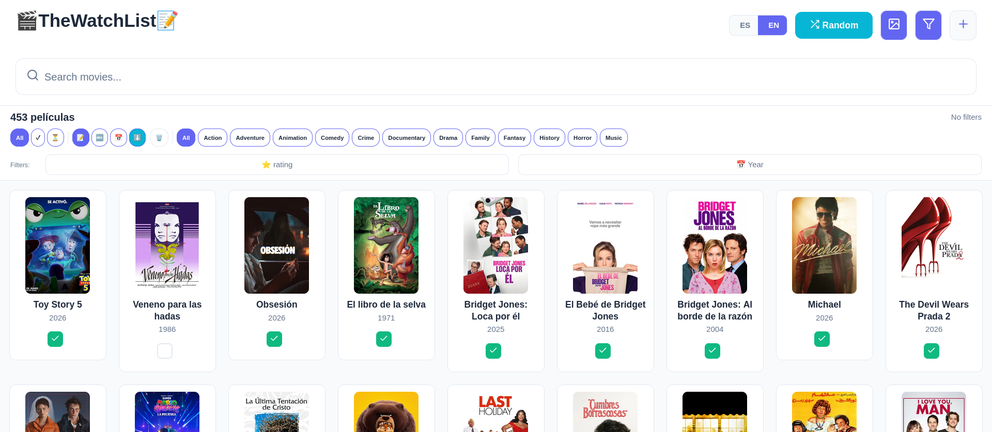Screen dimensions: 992x432
Task: Uncheck the watched box for Michael
Action: 822,339
